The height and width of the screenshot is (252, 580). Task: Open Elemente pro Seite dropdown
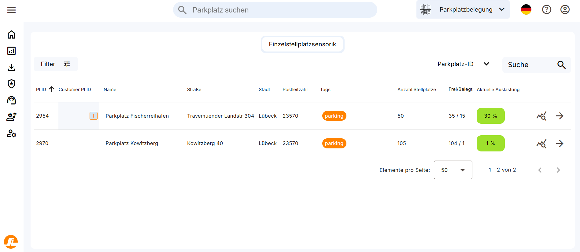pos(453,170)
